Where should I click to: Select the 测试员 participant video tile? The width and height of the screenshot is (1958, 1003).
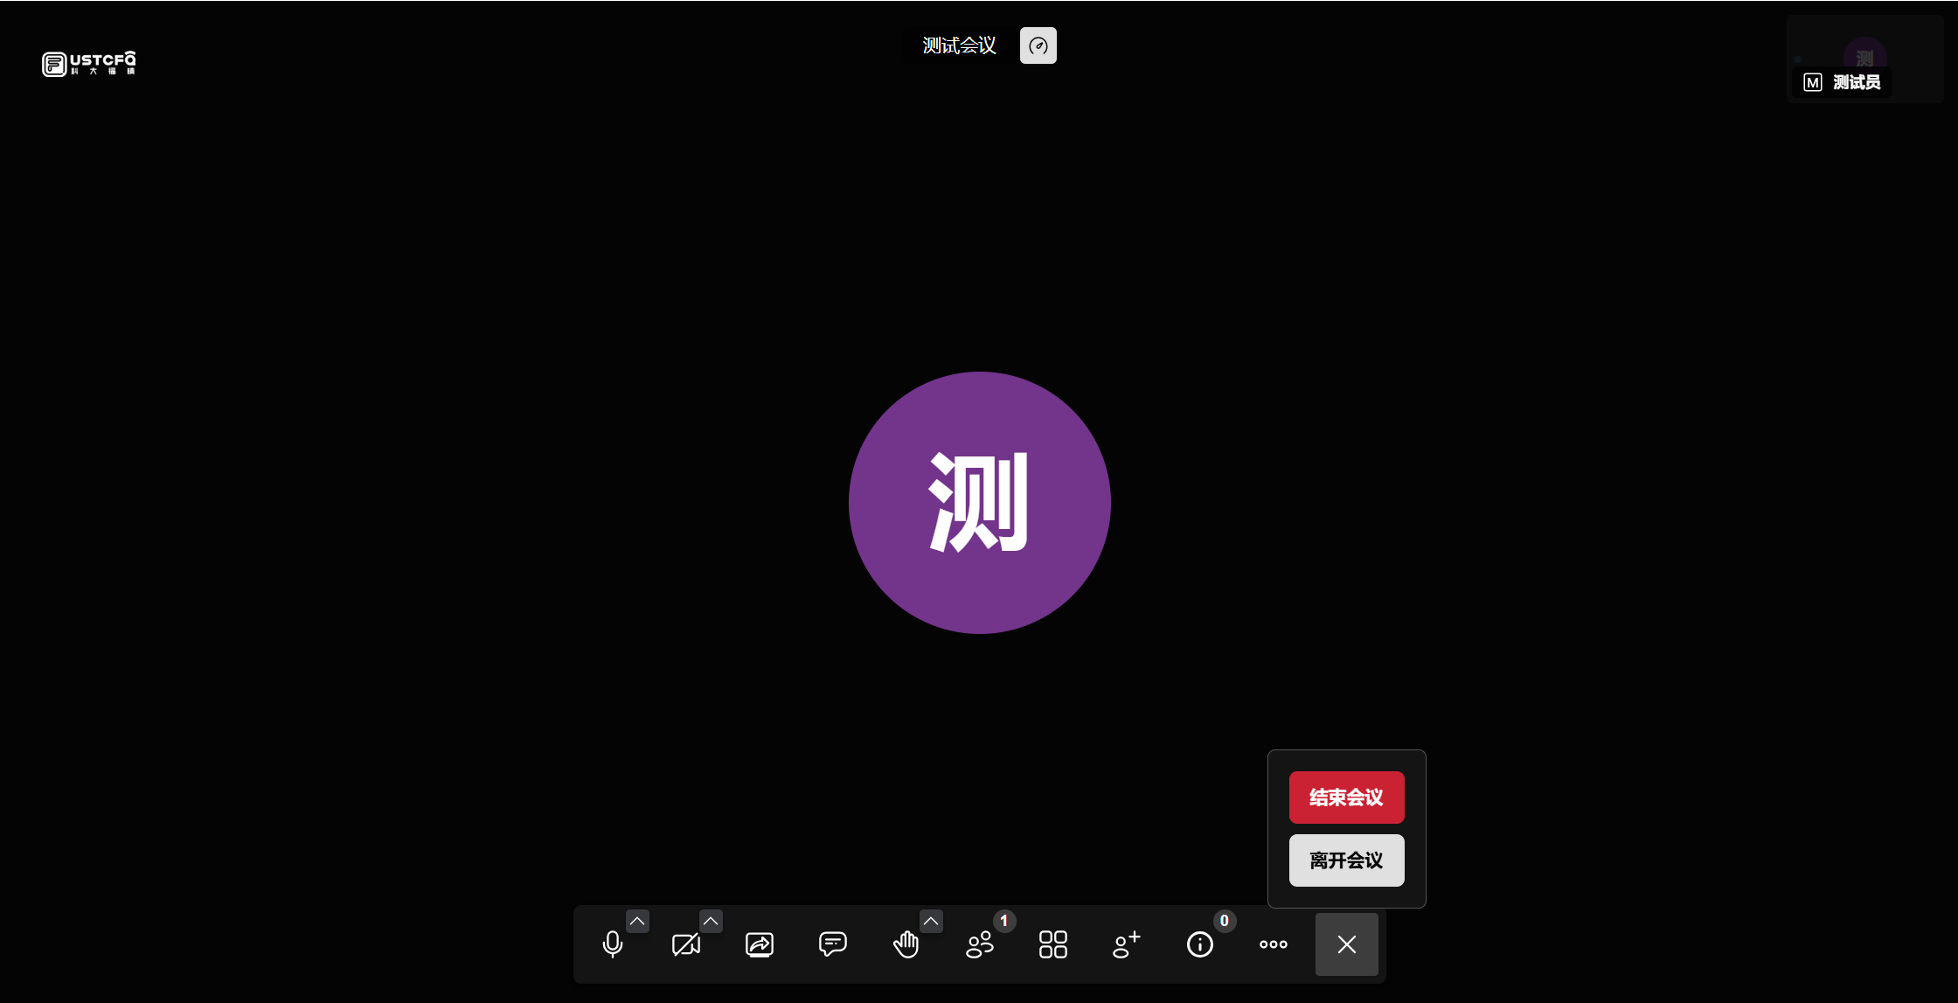pos(1864,59)
